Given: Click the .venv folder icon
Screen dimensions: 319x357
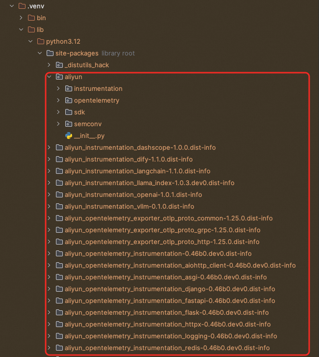Looking at the screenshot, I should point(22,6).
